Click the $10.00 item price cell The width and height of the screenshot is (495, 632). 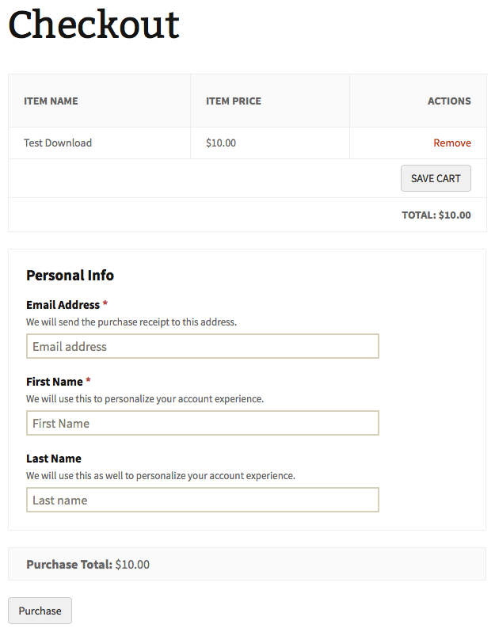pyautogui.click(x=221, y=143)
